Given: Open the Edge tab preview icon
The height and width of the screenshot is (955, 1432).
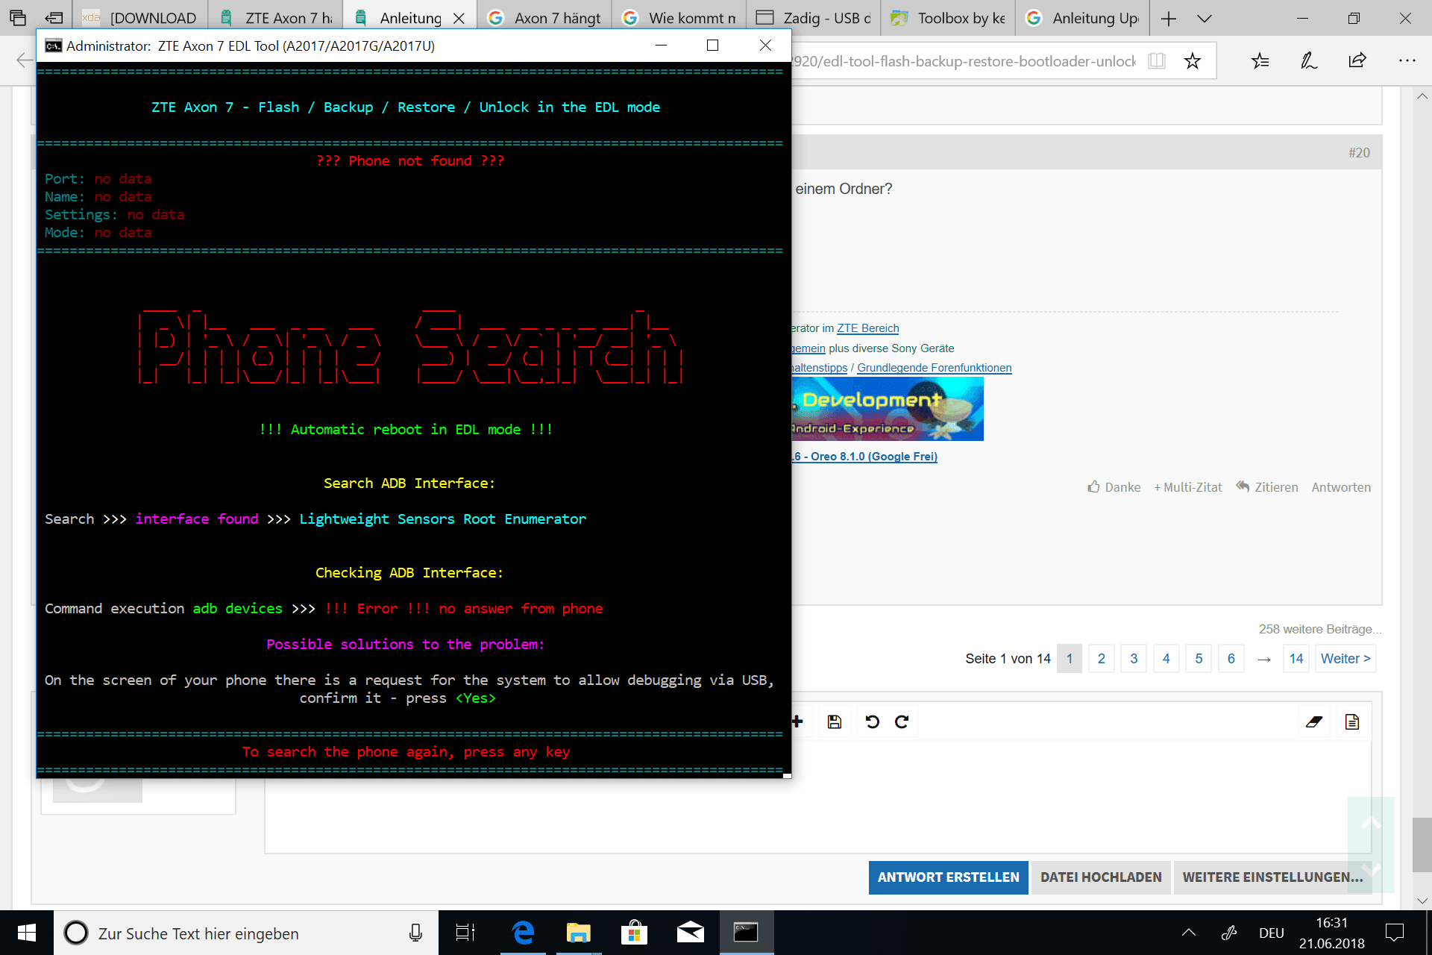Looking at the screenshot, I should click(18, 18).
